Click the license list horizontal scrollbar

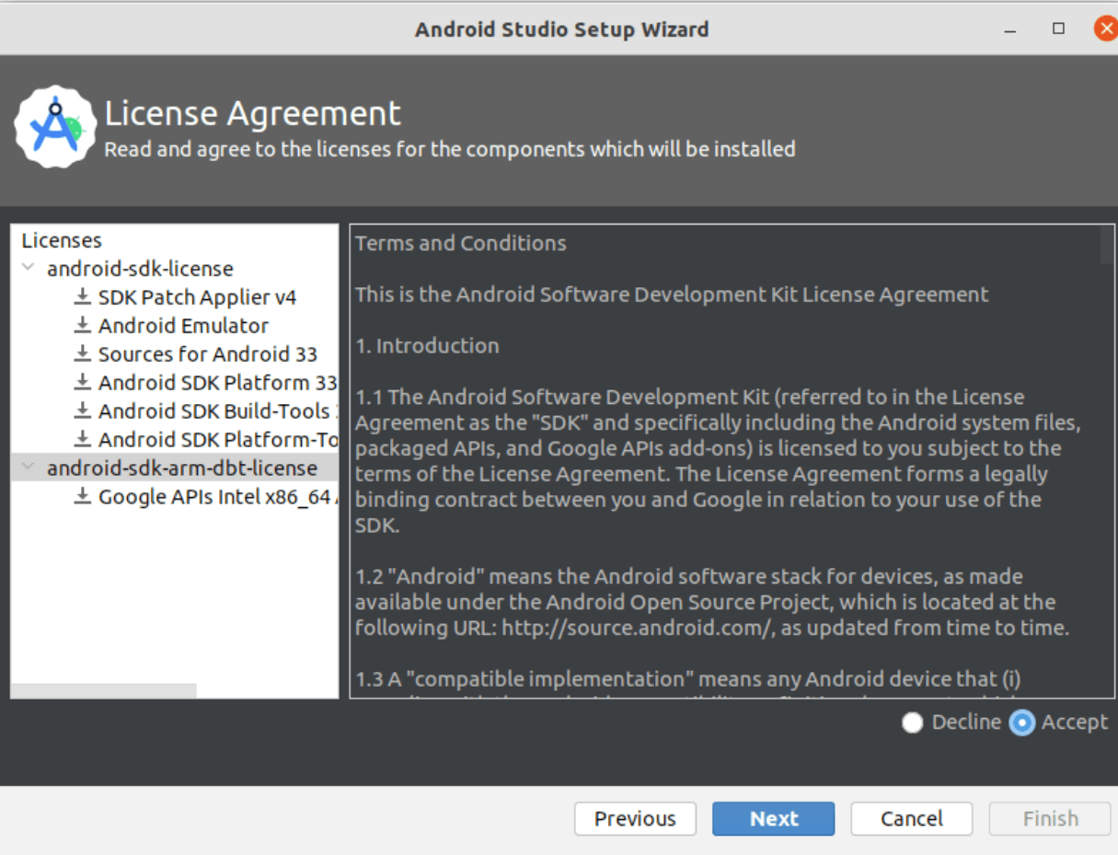point(103,690)
